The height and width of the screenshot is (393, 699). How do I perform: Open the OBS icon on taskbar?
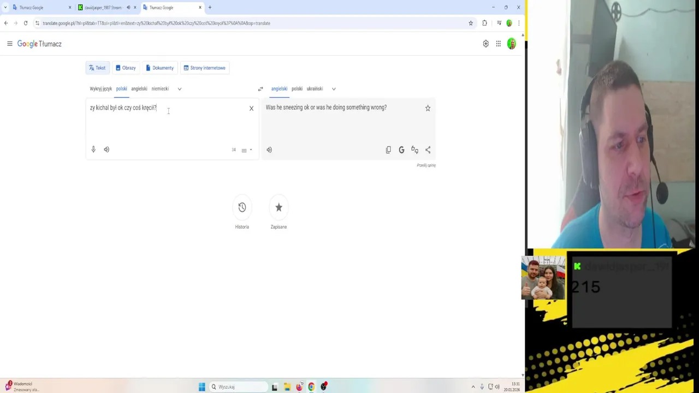324,386
